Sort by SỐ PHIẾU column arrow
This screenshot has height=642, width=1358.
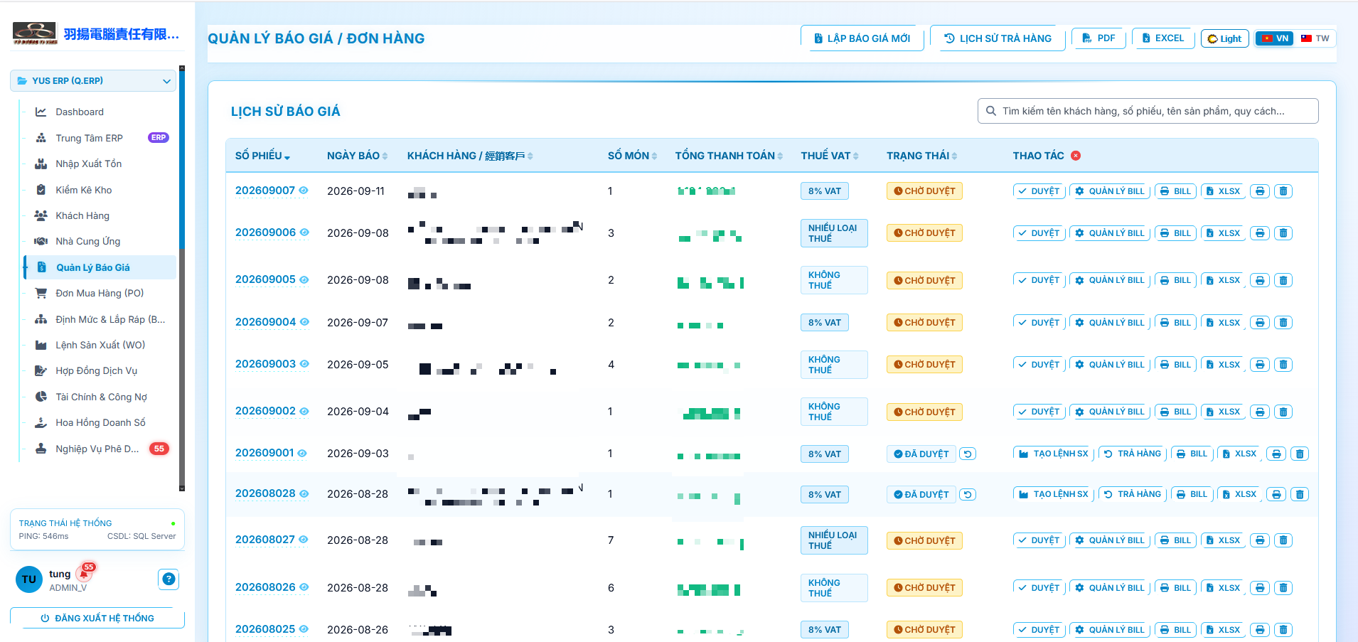287,157
